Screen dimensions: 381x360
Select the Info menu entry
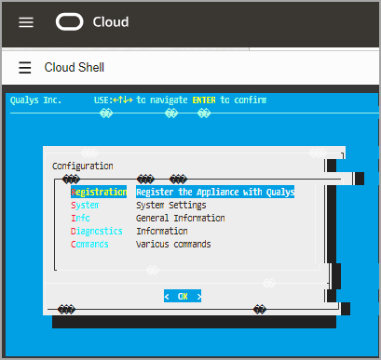click(x=80, y=218)
